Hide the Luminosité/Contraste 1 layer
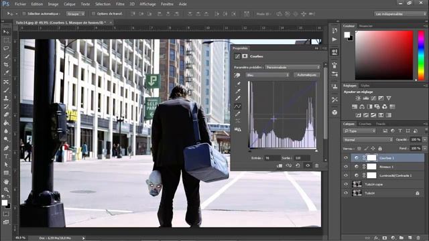 (346, 175)
